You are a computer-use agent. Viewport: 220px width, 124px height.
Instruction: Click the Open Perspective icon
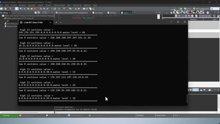(x=181, y=9)
